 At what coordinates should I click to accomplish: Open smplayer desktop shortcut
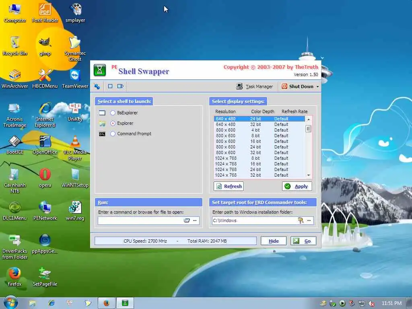[x=75, y=12]
